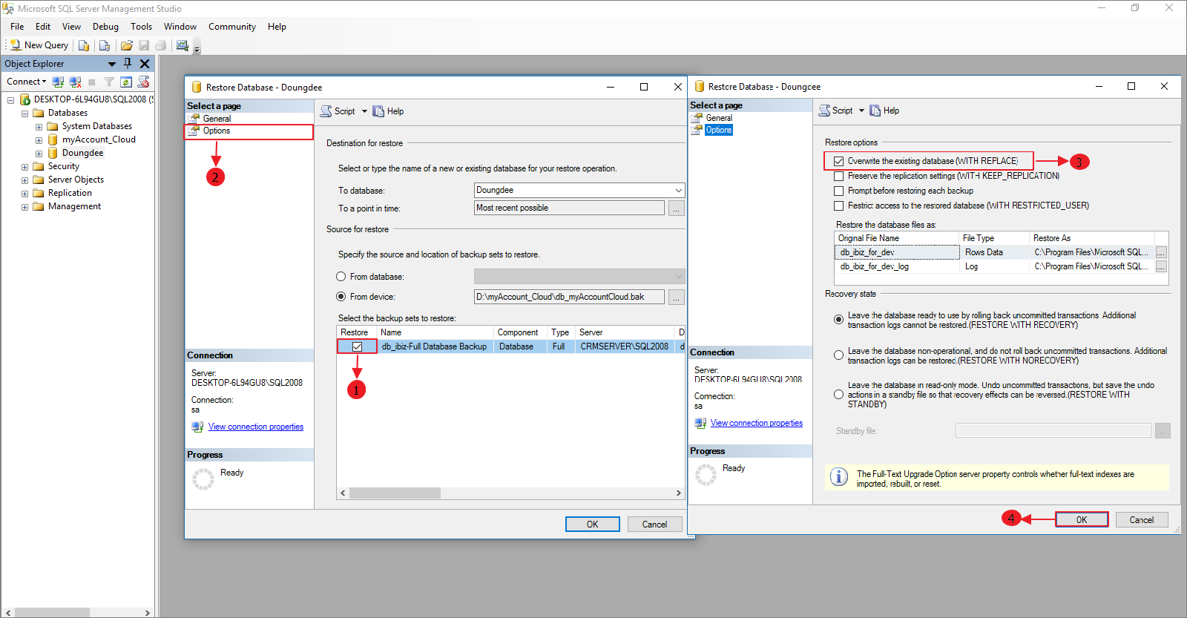Select the server node icon DESKTOP-6L94GU8
This screenshot has height=618, width=1187.
coord(24,99)
